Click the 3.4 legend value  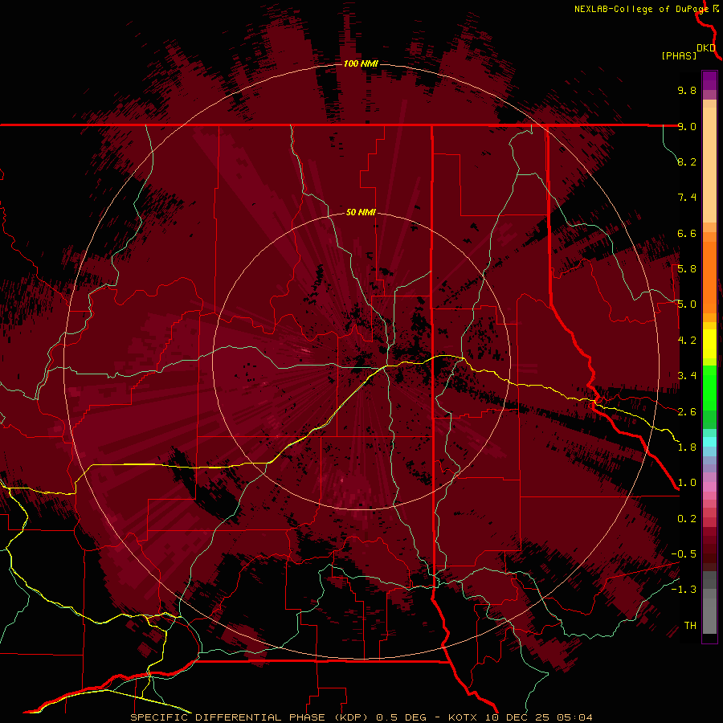coord(687,376)
